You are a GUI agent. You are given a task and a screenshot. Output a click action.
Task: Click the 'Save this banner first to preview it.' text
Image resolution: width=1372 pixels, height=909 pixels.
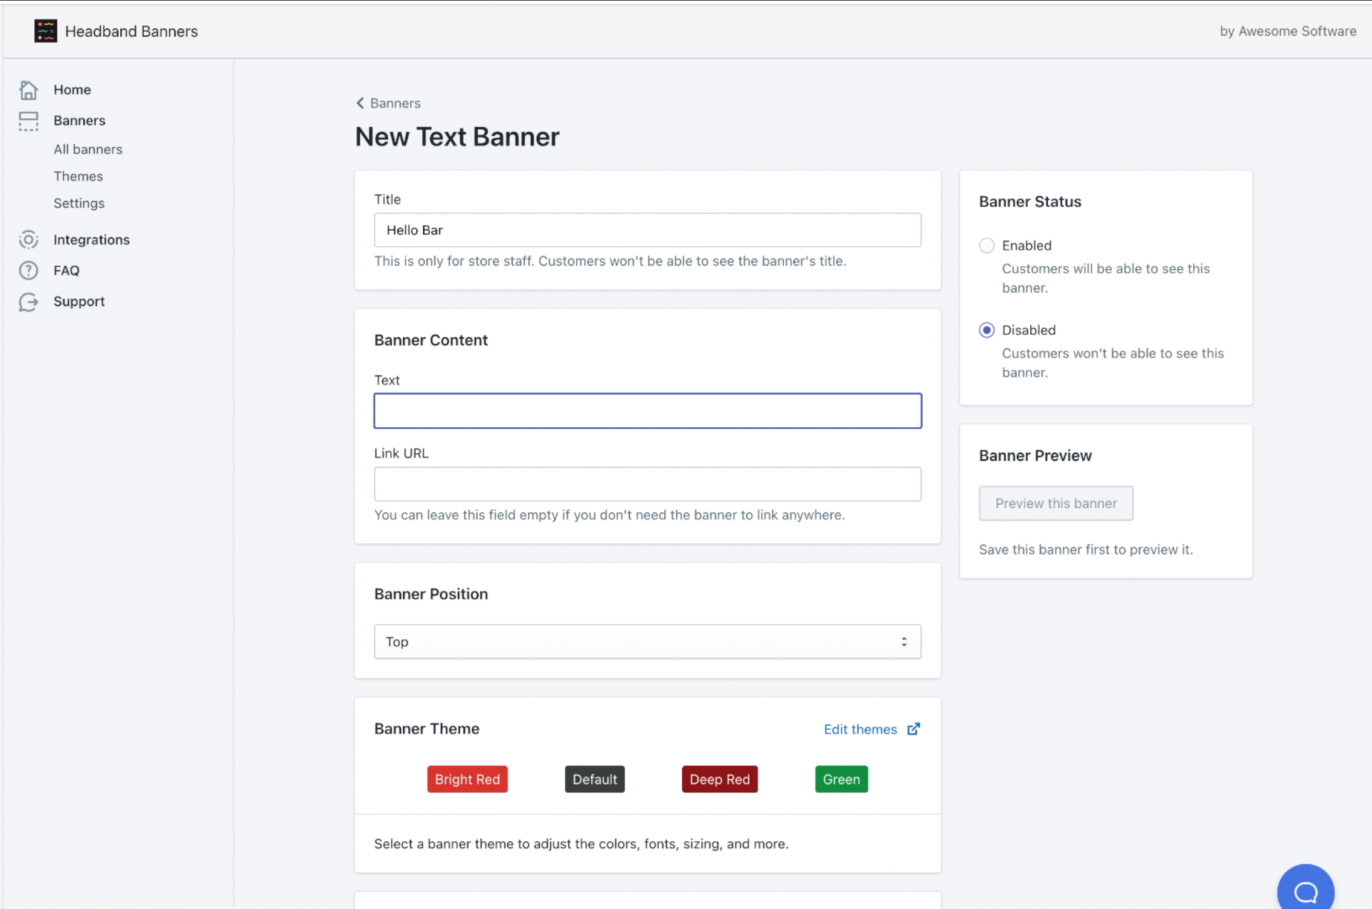coord(1086,550)
